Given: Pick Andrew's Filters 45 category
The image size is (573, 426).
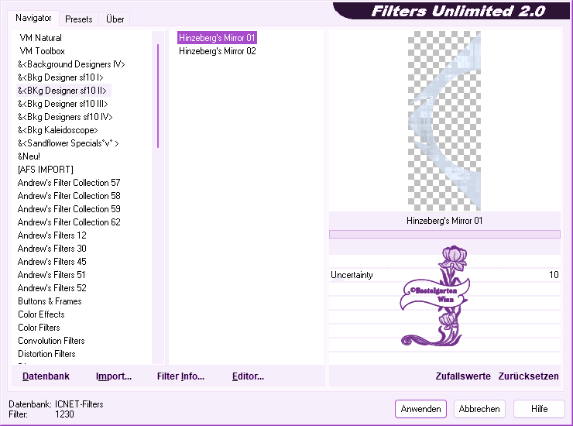Looking at the screenshot, I should coord(52,262).
